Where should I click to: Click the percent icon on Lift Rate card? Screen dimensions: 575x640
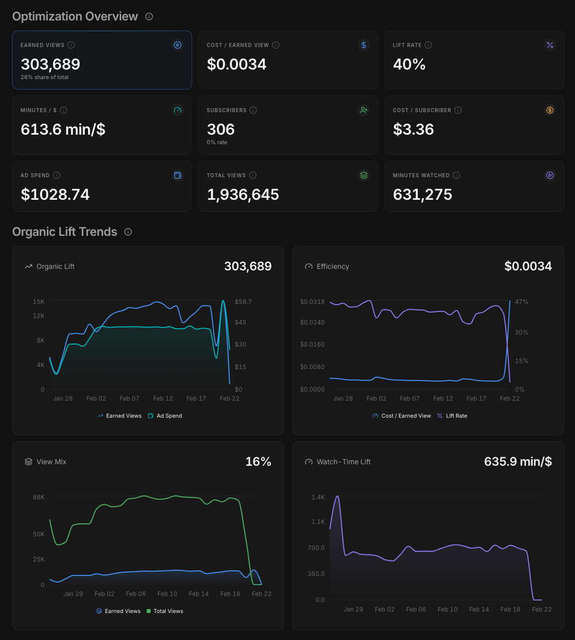[x=550, y=45]
